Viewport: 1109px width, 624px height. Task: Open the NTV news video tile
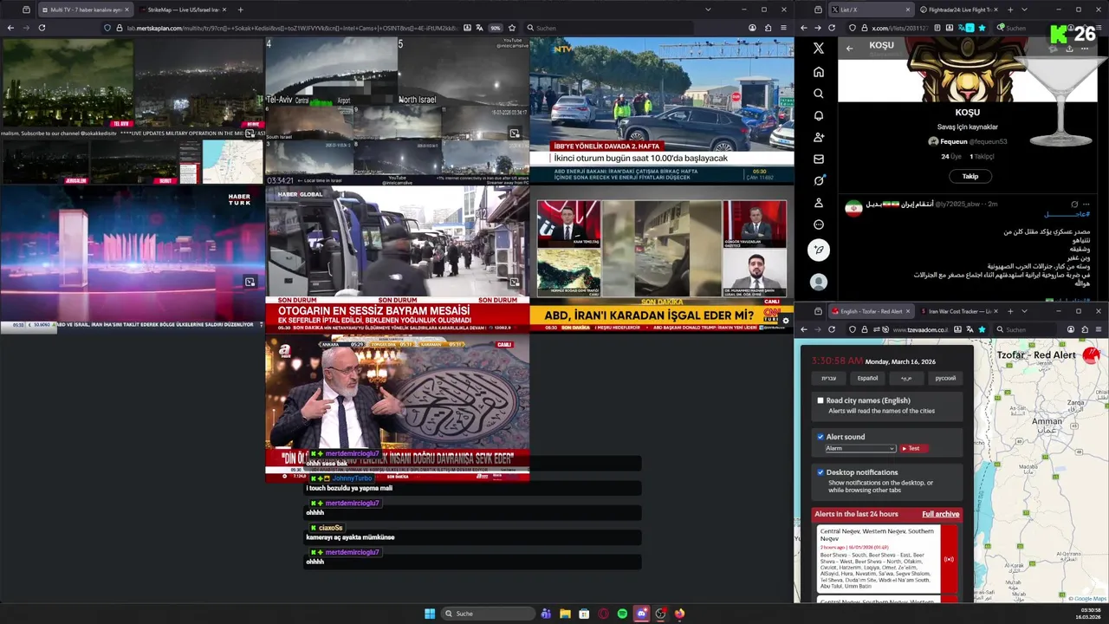click(661, 110)
